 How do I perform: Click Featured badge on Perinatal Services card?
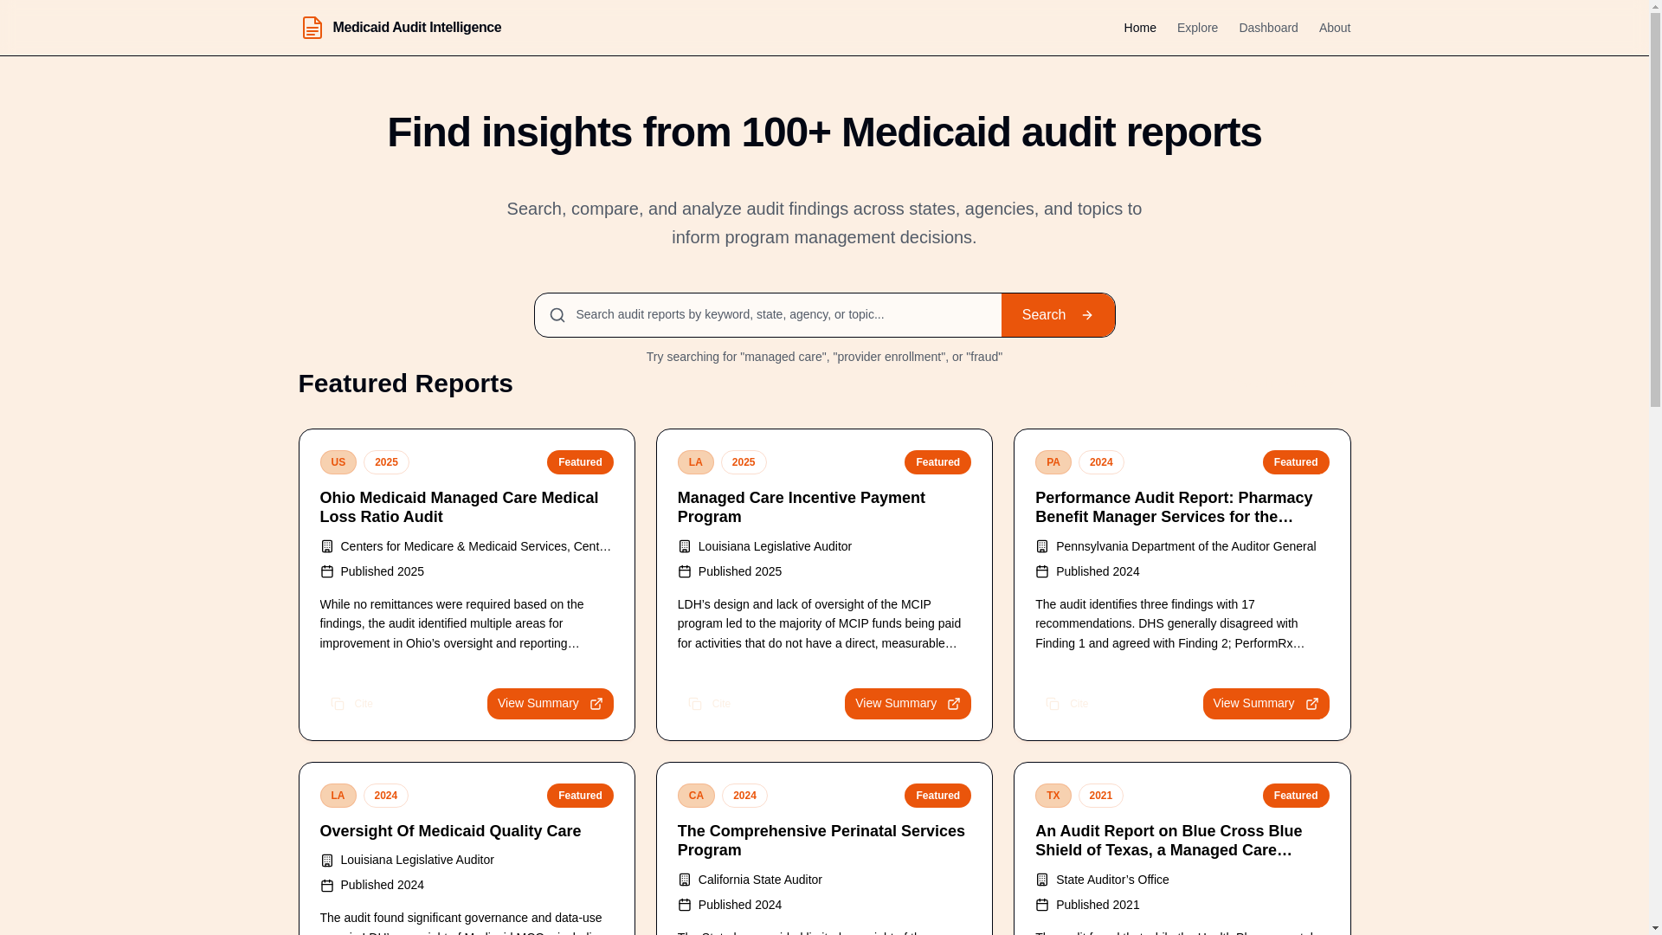pos(937,796)
